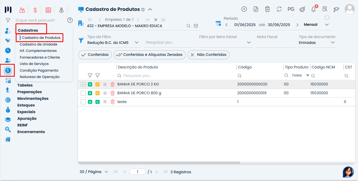Open the gear wheel sidebar module
The width and height of the screenshot is (358, 181).
[8, 100]
